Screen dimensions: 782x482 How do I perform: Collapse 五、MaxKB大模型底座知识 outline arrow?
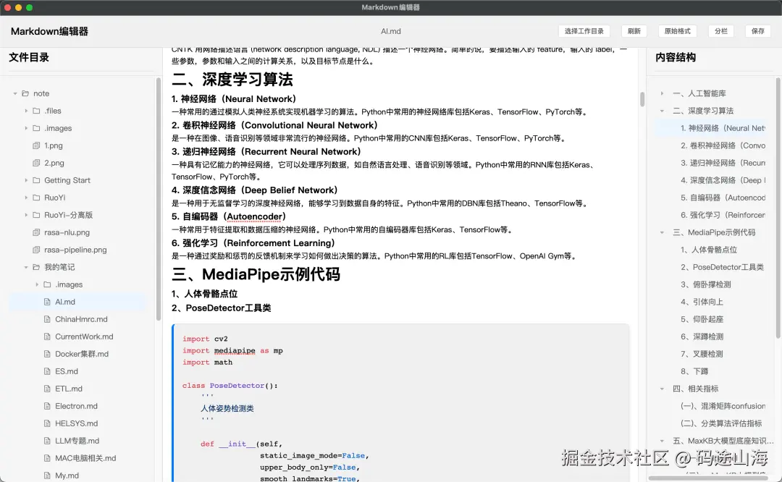point(663,441)
